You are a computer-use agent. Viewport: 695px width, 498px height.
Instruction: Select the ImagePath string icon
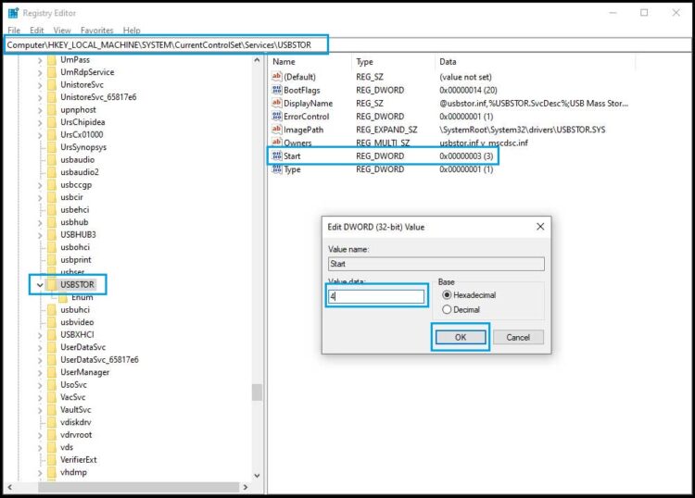point(276,130)
